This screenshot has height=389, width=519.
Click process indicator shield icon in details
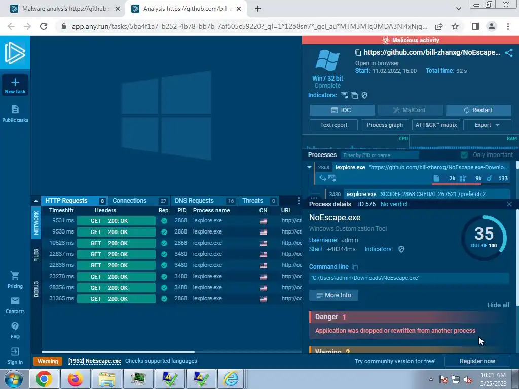point(401,249)
